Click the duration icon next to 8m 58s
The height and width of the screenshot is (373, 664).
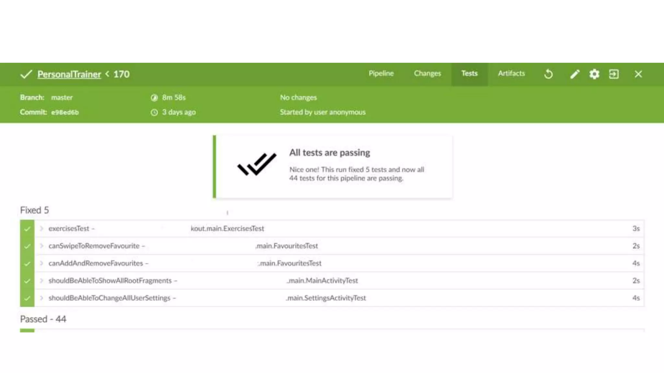[154, 98]
